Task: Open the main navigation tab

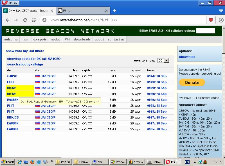Action: coord(25,39)
